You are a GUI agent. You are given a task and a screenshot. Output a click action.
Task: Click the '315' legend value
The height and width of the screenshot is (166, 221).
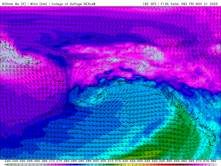point(118,161)
